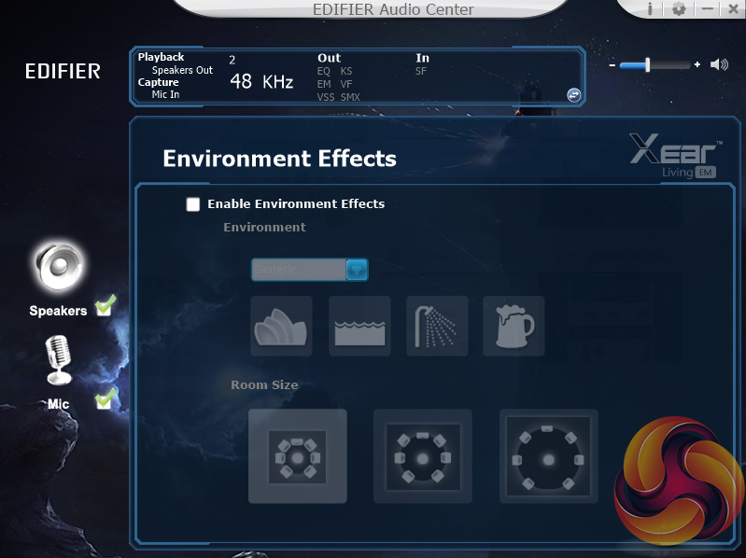746x558 pixels.
Task: Click the SMX output effect label
Action: pos(350,97)
